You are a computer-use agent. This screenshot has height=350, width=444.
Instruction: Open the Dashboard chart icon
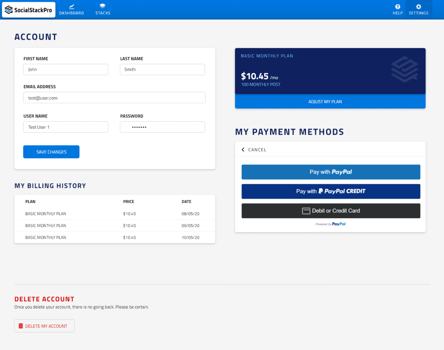[x=71, y=6]
